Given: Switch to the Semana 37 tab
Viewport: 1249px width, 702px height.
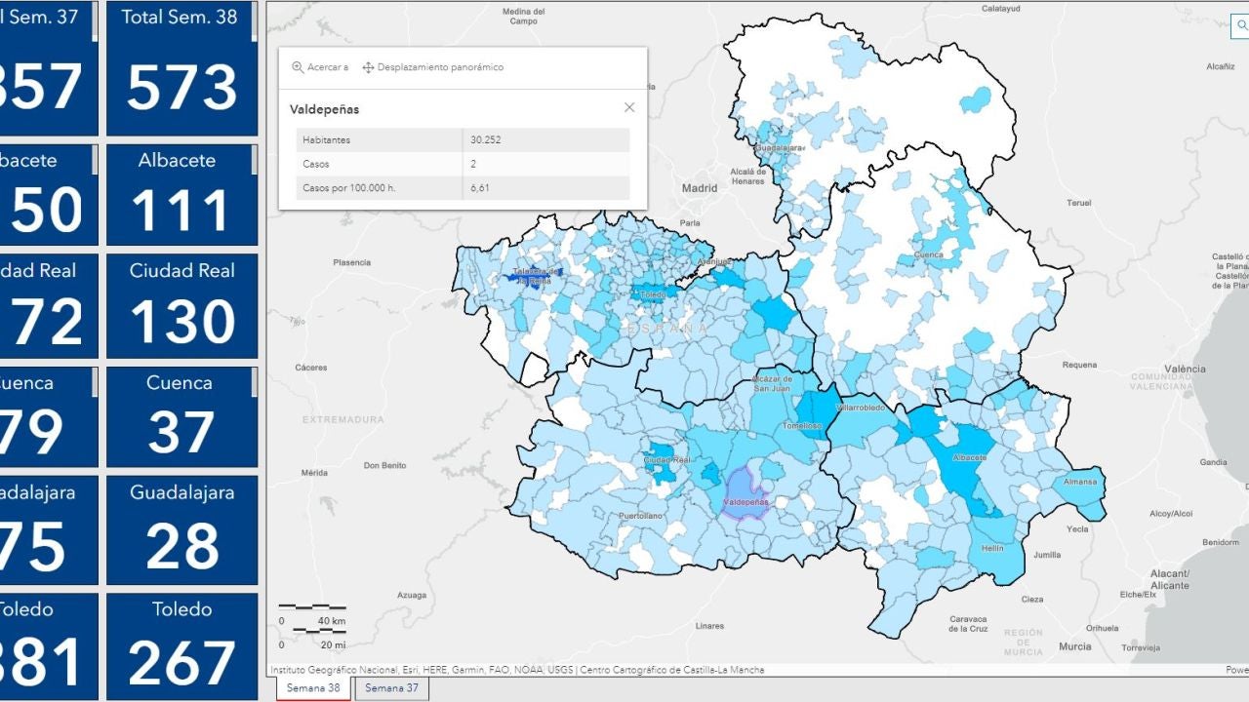Looking at the screenshot, I should point(391,688).
